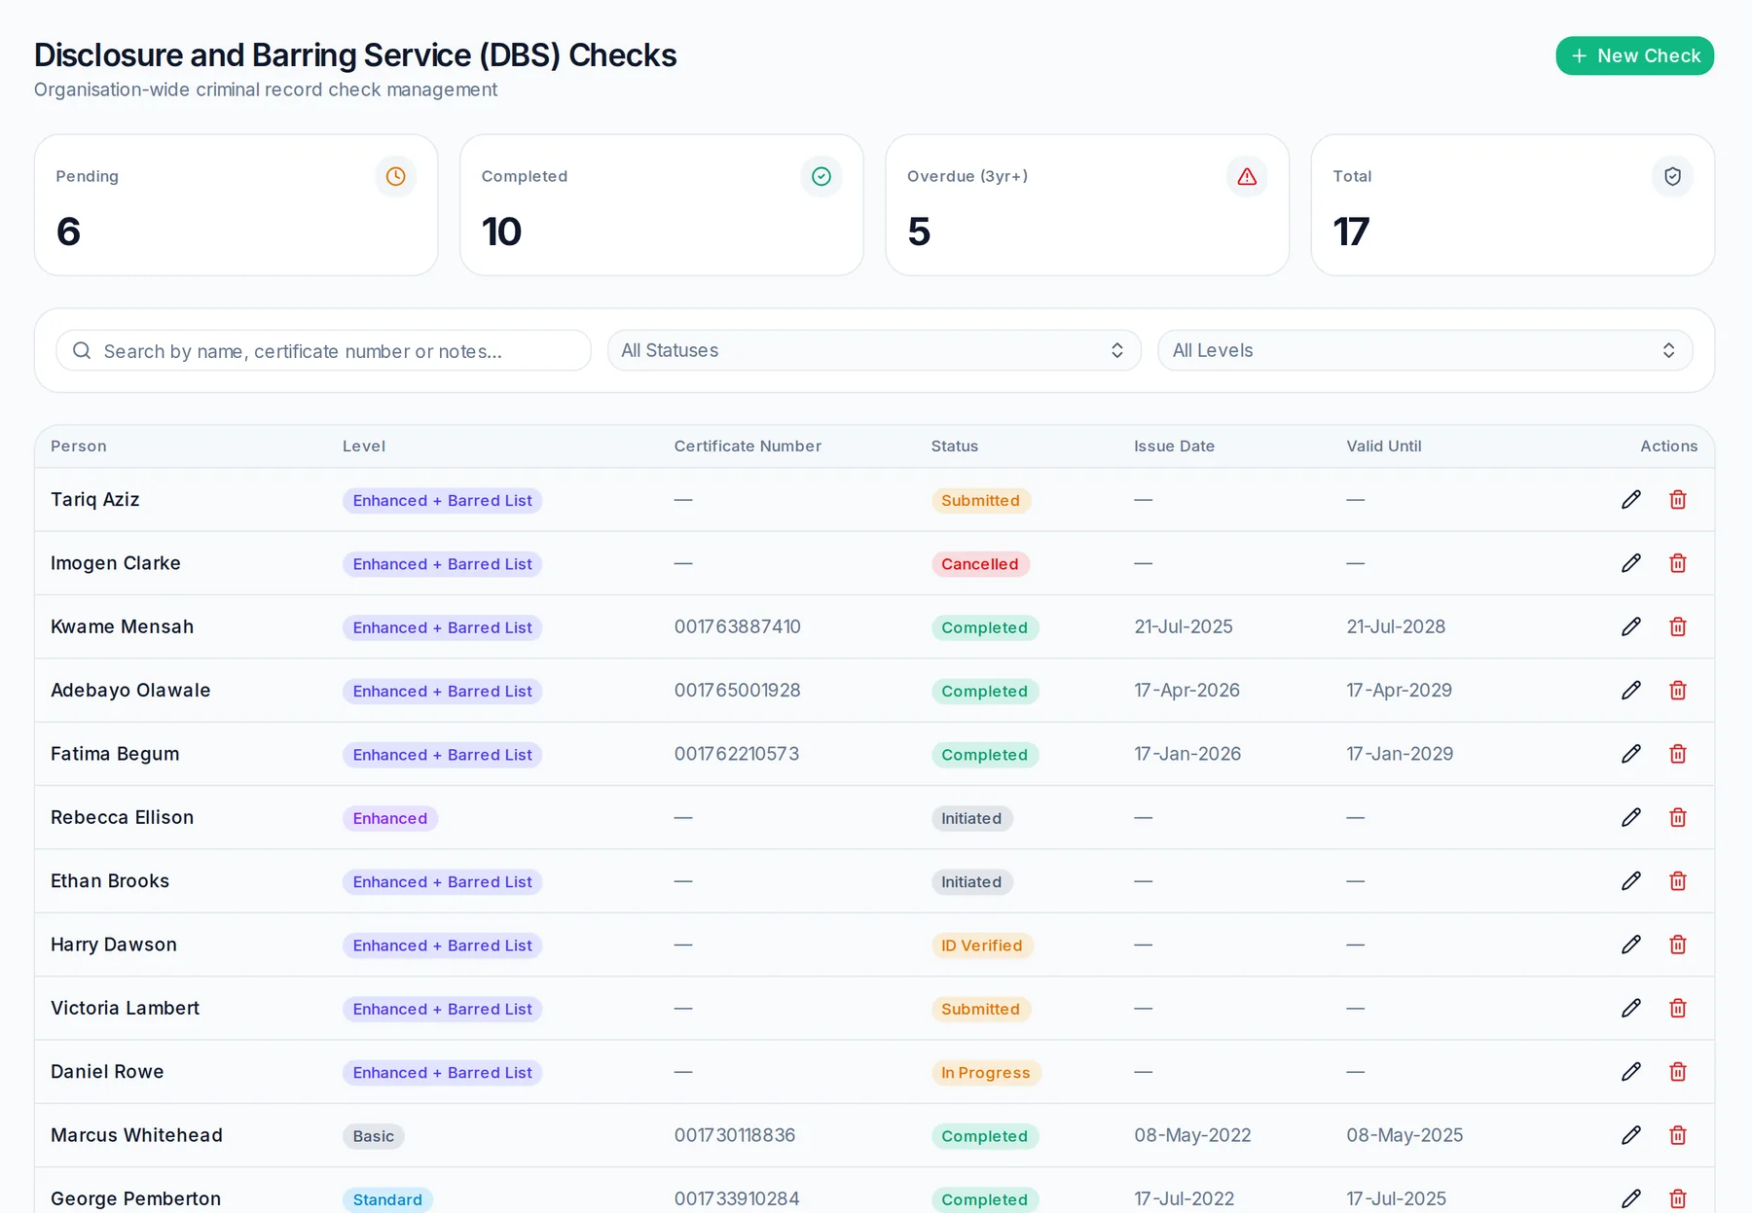Click the Pending clock icon
The height and width of the screenshot is (1213, 1752).
396,176
